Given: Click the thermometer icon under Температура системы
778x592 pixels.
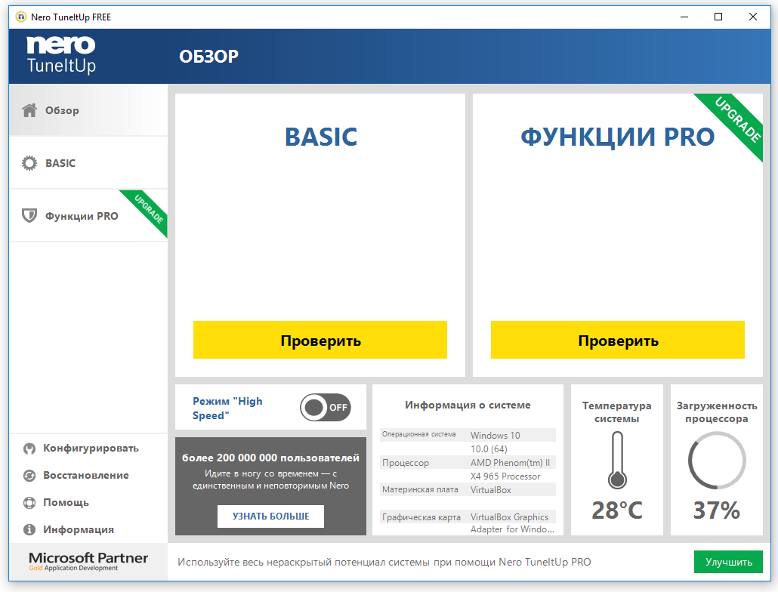Looking at the screenshot, I should pos(617,460).
